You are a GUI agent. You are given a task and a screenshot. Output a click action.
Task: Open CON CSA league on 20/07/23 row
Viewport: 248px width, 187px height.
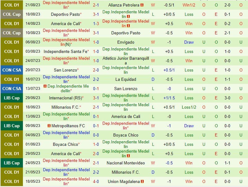(x=12, y=70)
